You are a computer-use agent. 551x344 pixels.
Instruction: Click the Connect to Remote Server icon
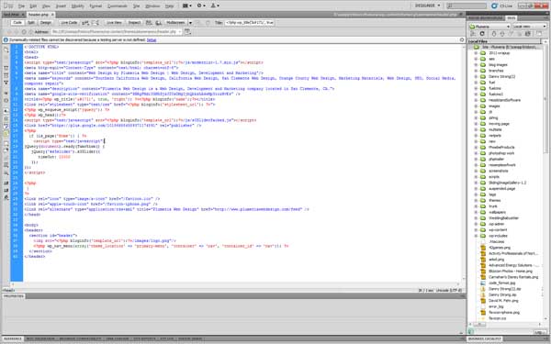(x=473, y=34)
